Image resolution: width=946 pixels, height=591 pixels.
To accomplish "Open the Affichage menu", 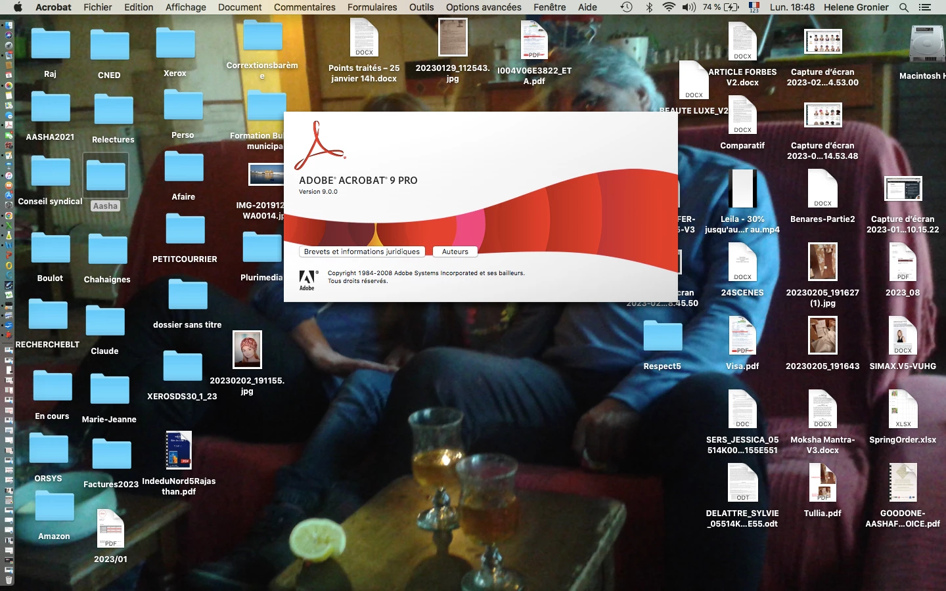I will point(186,7).
